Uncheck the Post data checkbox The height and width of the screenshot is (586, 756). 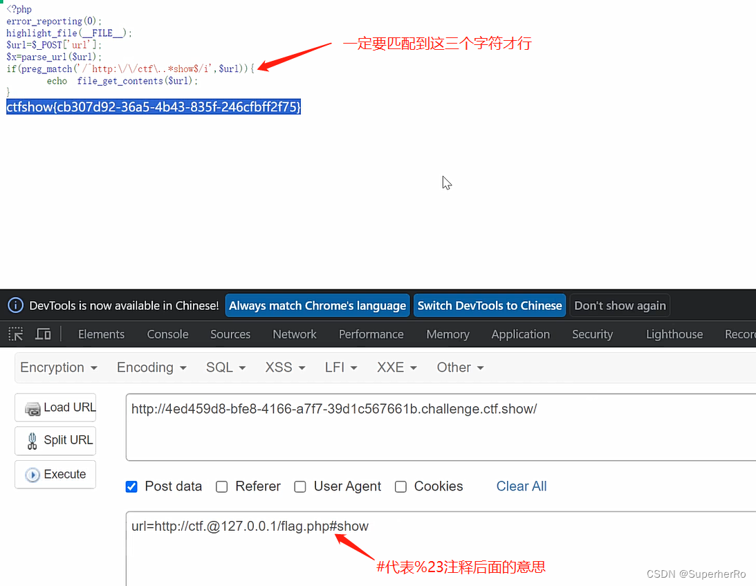[131, 486]
